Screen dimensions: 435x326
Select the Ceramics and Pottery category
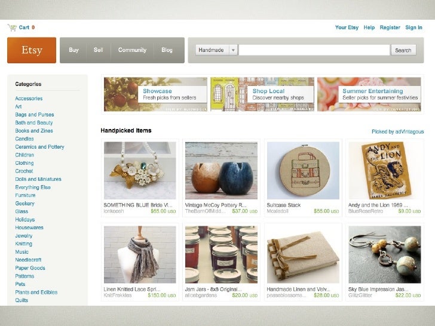point(39,147)
